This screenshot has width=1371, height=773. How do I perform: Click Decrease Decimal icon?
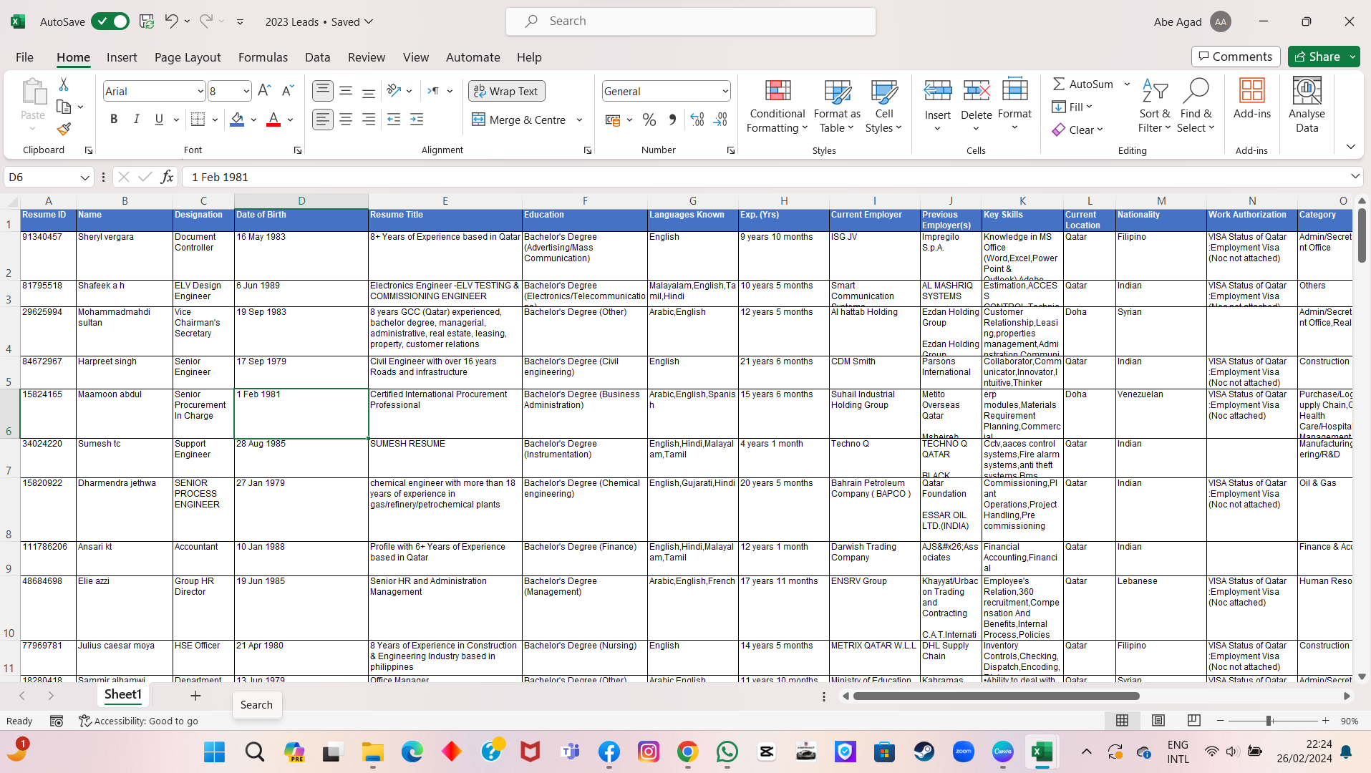click(x=720, y=120)
